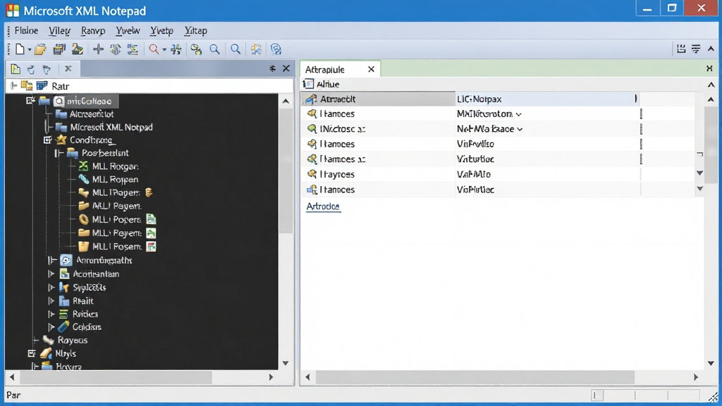Expand the Reaiit tree node

pyautogui.click(x=51, y=300)
